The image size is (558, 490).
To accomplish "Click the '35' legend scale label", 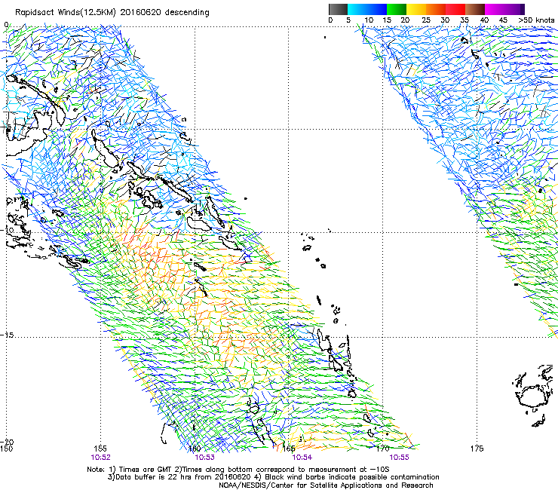I will 464,20.
